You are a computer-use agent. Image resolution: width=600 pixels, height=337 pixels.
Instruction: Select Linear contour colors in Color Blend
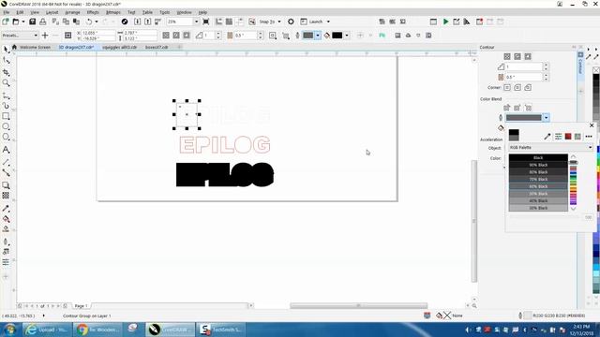coord(507,108)
